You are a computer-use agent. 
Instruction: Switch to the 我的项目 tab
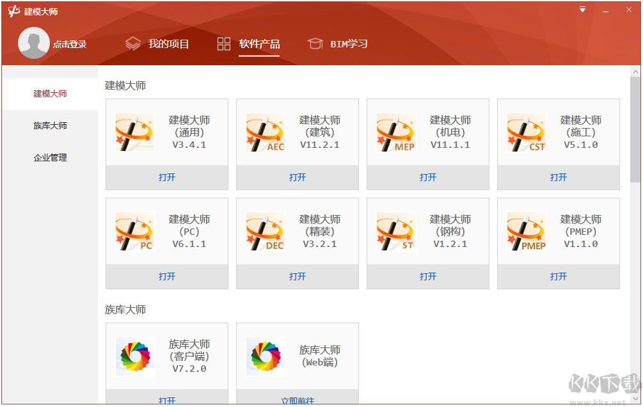pyautogui.click(x=168, y=44)
